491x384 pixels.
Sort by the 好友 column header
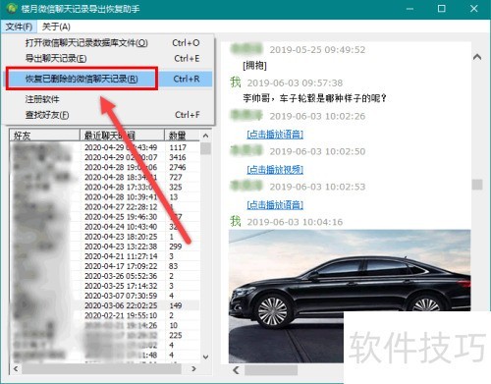45,136
